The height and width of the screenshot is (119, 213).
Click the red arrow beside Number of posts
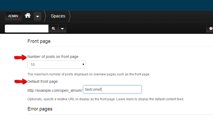click(20, 57)
